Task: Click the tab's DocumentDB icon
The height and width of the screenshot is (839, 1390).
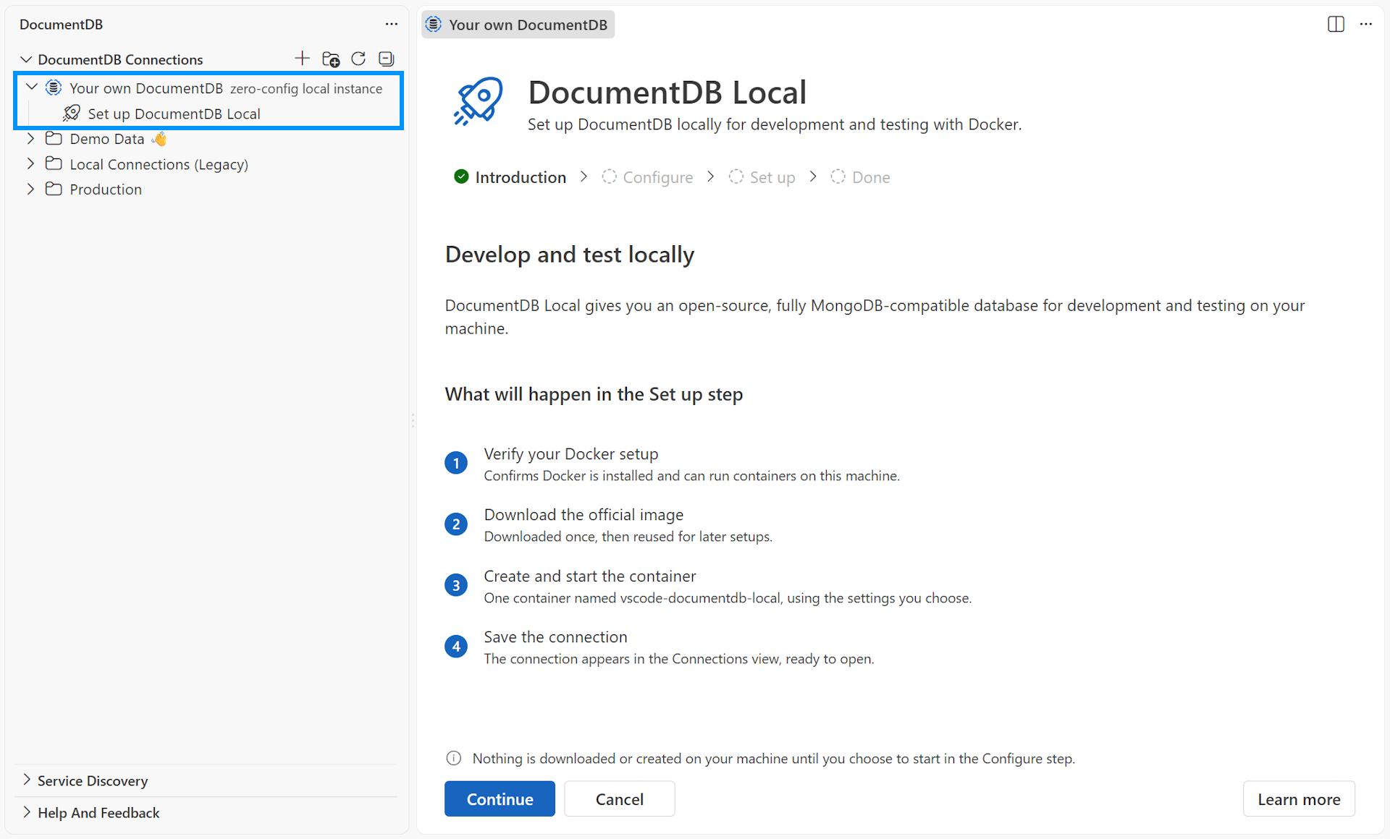Action: (x=434, y=24)
